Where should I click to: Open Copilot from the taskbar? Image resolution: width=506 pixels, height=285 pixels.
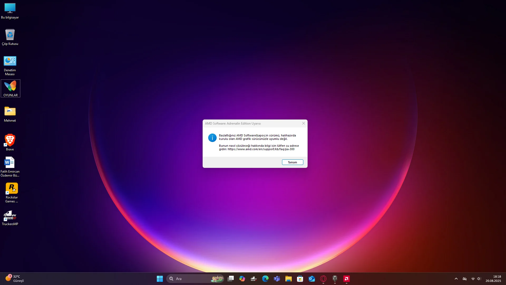(x=242, y=279)
